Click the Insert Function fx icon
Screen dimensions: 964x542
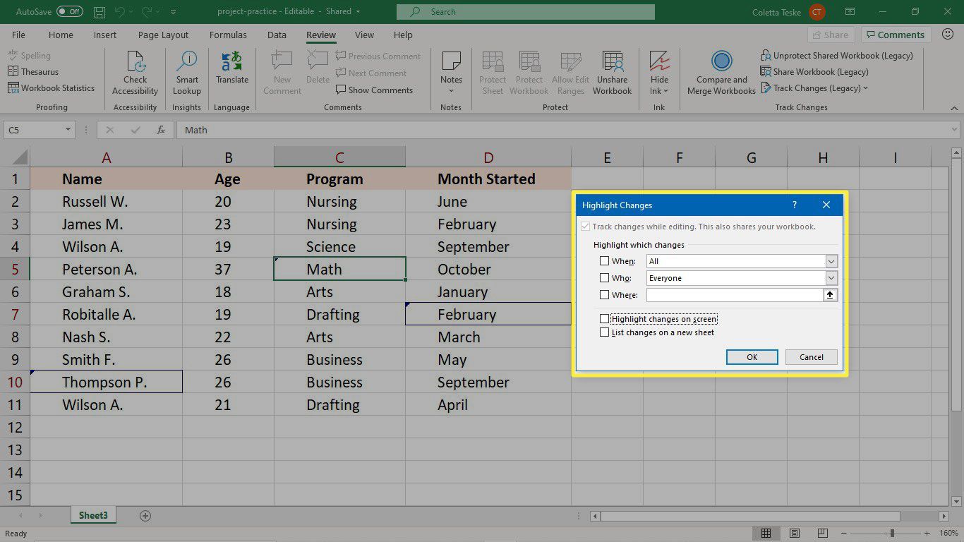pyautogui.click(x=161, y=130)
